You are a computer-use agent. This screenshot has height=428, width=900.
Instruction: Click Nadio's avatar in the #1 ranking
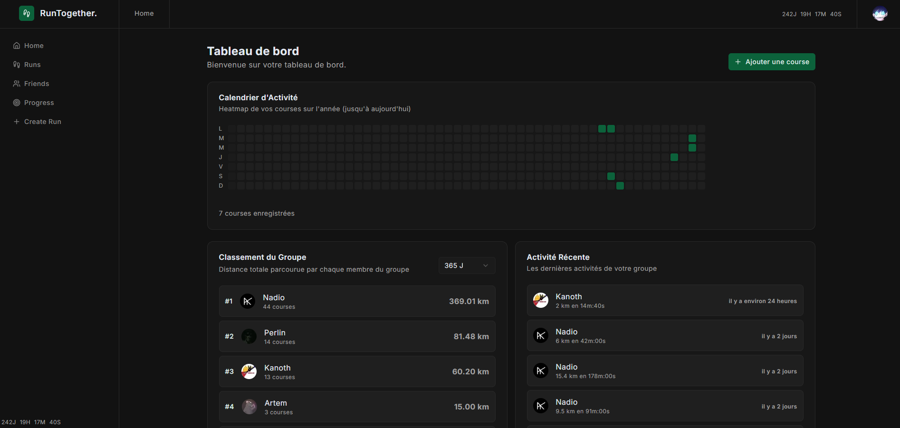(x=248, y=301)
